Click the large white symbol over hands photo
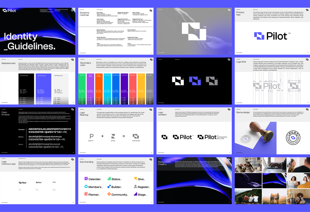 coord(194,32)
